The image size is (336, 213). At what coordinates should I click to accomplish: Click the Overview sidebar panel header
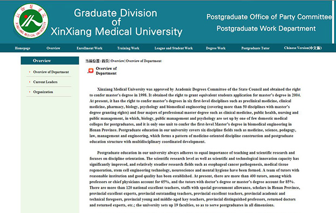[x=50, y=61]
